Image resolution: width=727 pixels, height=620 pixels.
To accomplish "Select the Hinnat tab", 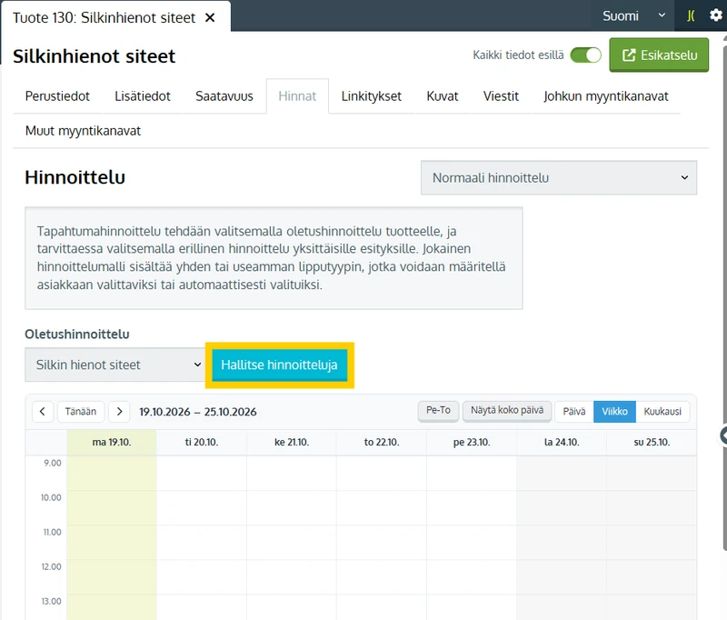I will coord(297,96).
